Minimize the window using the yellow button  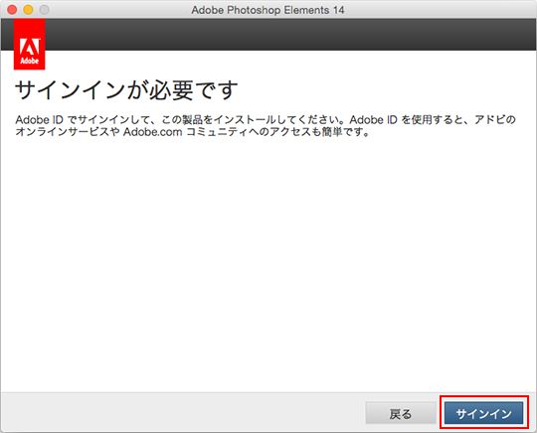point(28,10)
